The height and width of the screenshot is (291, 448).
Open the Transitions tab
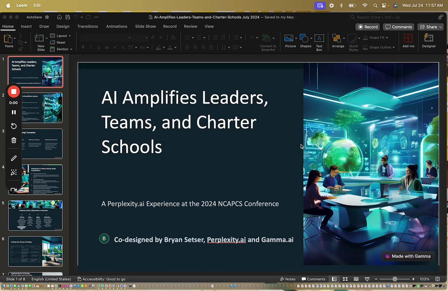[x=87, y=26]
